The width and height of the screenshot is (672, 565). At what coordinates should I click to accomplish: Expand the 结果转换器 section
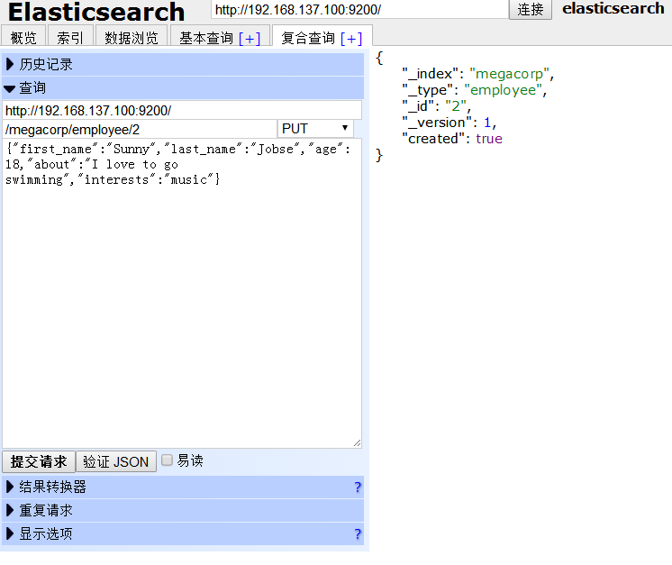click(183, 487)
